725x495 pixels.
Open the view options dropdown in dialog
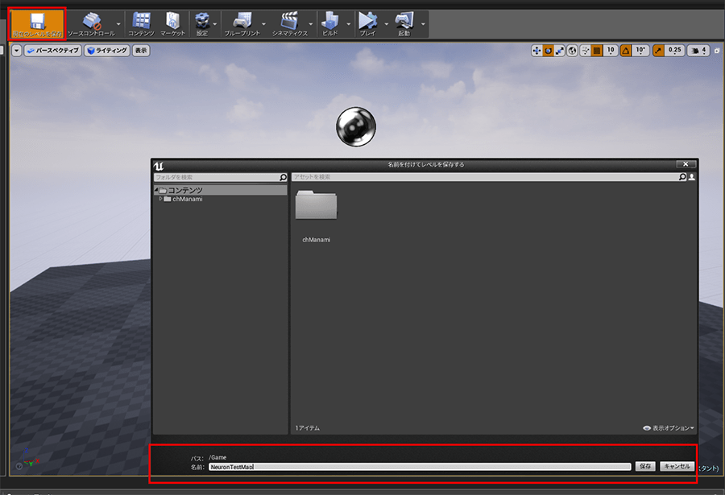669,428
